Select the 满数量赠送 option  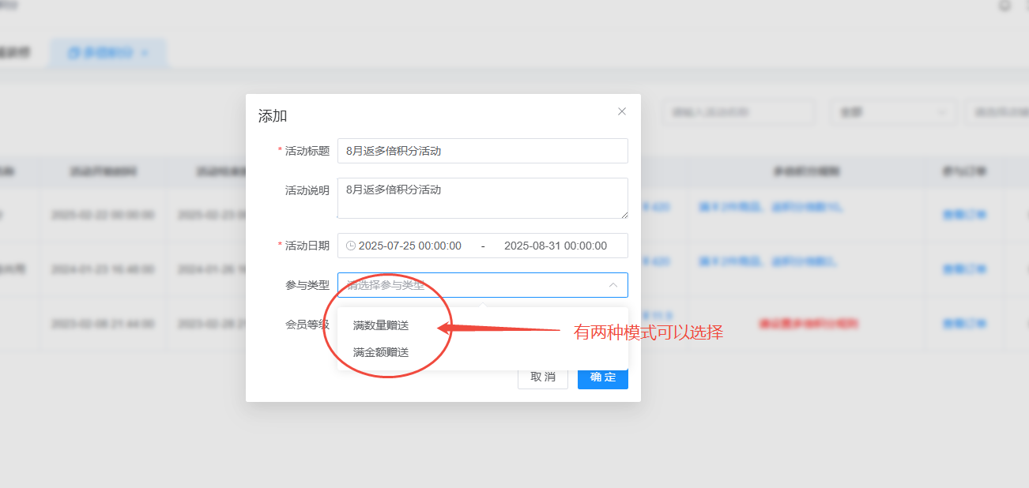[381, 325]
